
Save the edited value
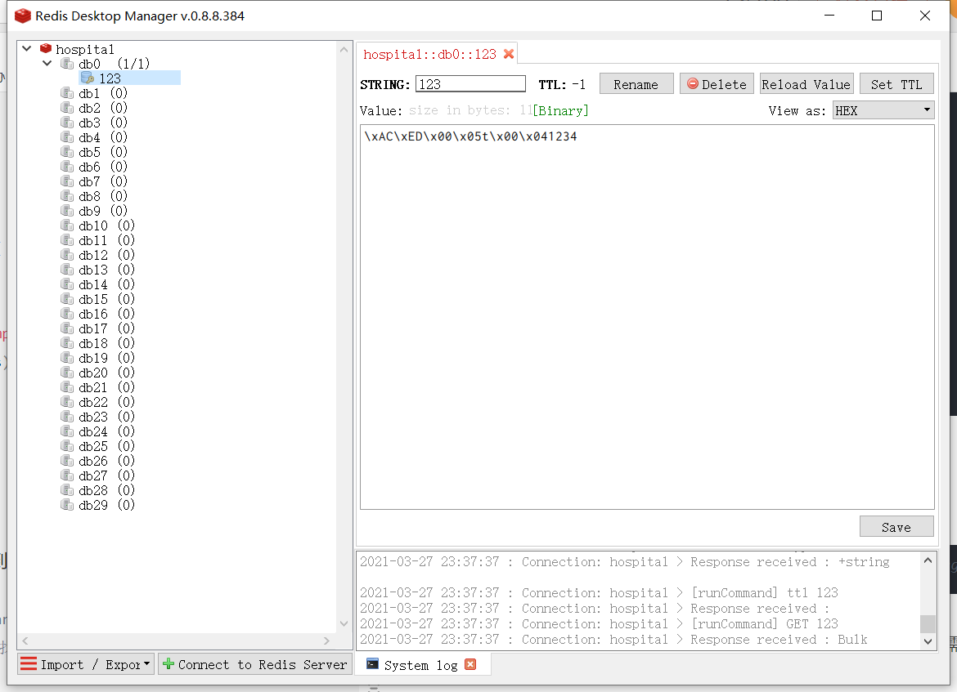896,527
